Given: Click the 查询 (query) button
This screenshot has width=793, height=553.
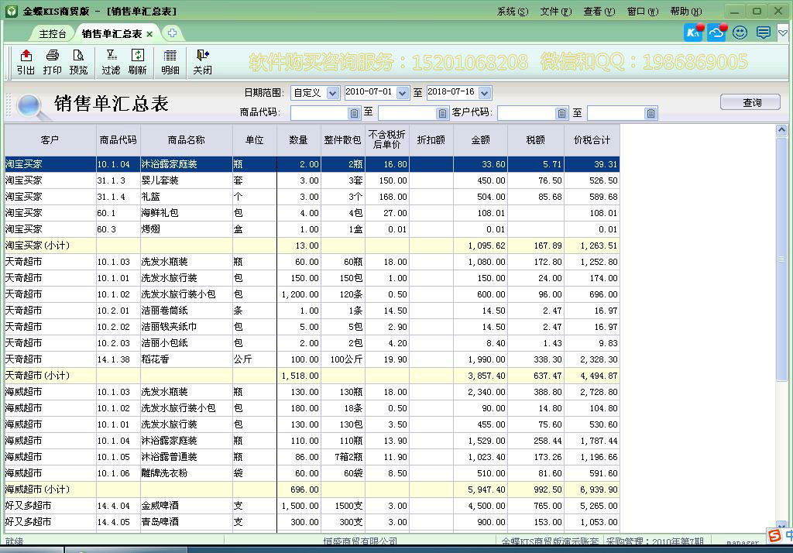Looking at the screenshot, I should [x=750, y=101].
